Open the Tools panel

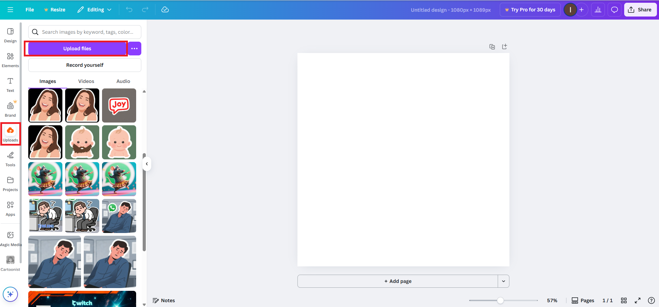[10, 159]
